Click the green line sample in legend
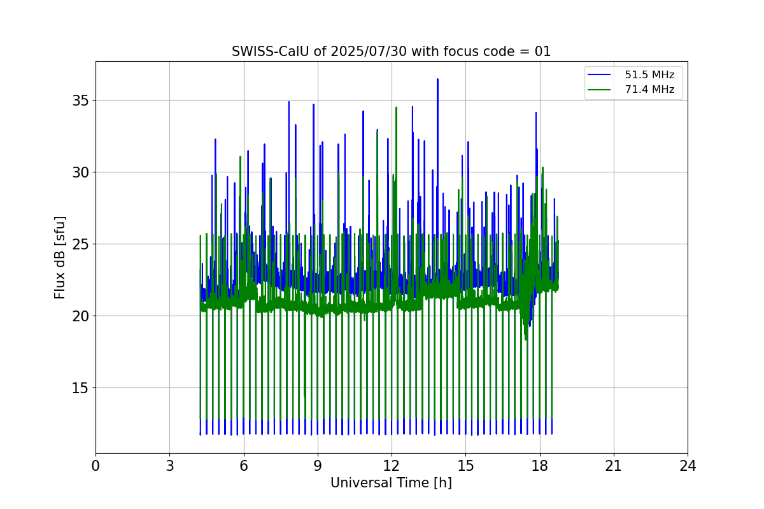764x509 pixels. click(x=600, y=90)
